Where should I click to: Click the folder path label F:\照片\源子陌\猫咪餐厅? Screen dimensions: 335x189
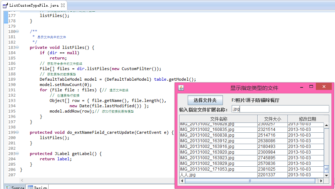256,101
